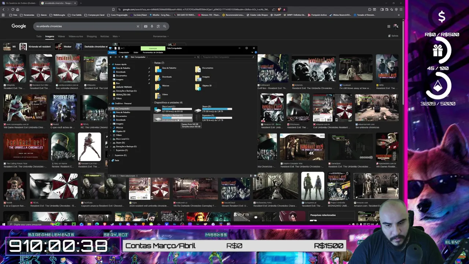Viewport: 469px width, 264px height.
Task: Filter images by Nintendo wii resident chip
Action: pyautogui.click(x=36, y=47)
